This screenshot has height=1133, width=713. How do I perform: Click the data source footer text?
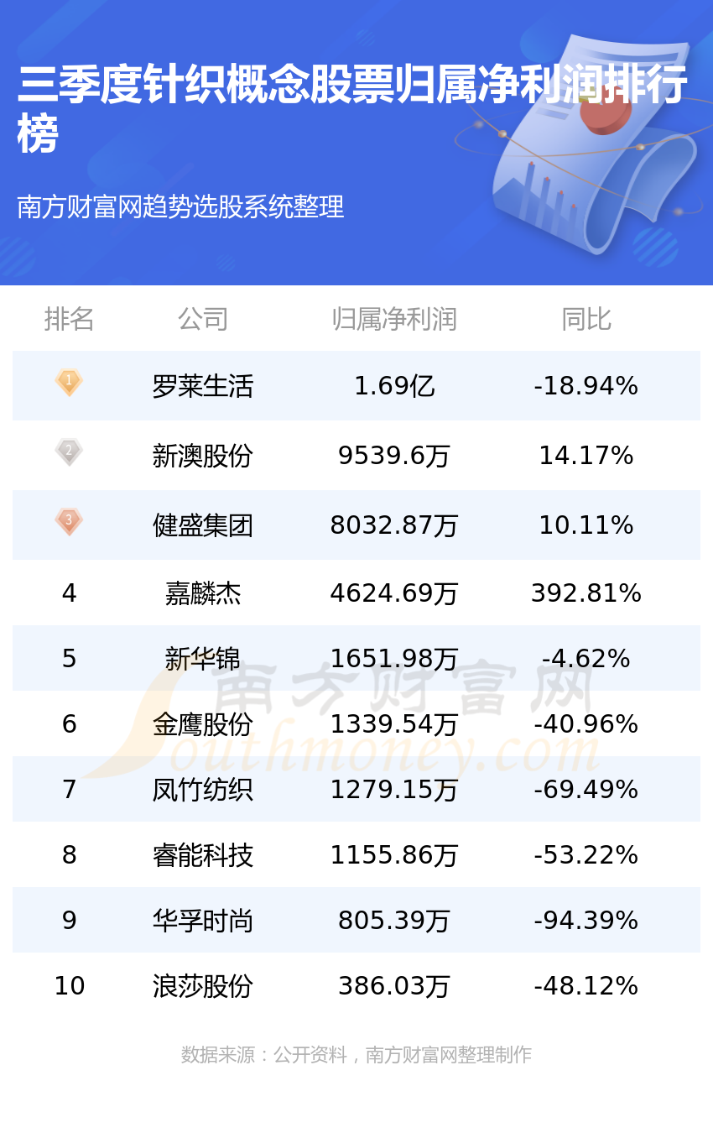[356, 1055]
